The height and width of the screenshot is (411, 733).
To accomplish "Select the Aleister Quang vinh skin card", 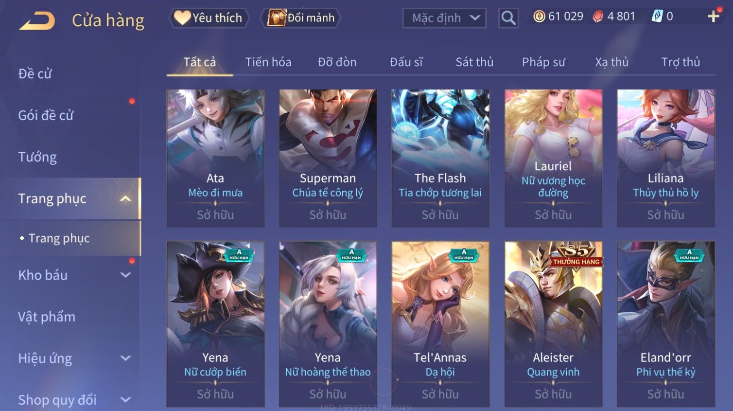I will [553, 324].
